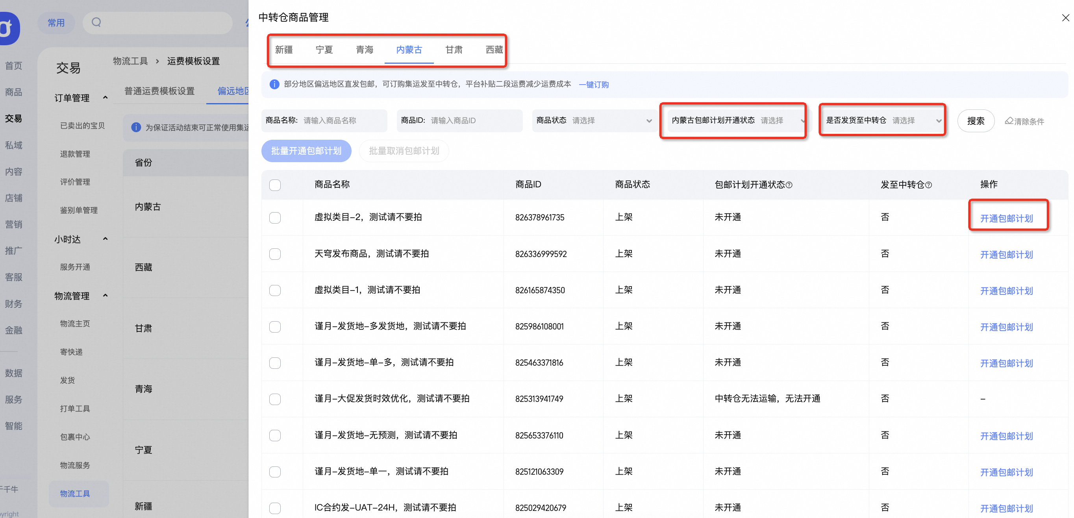This screenshot has width=1074, height=518.
Task: Collapse the 小时达 sidebar section
Action: tap(105, 239)
